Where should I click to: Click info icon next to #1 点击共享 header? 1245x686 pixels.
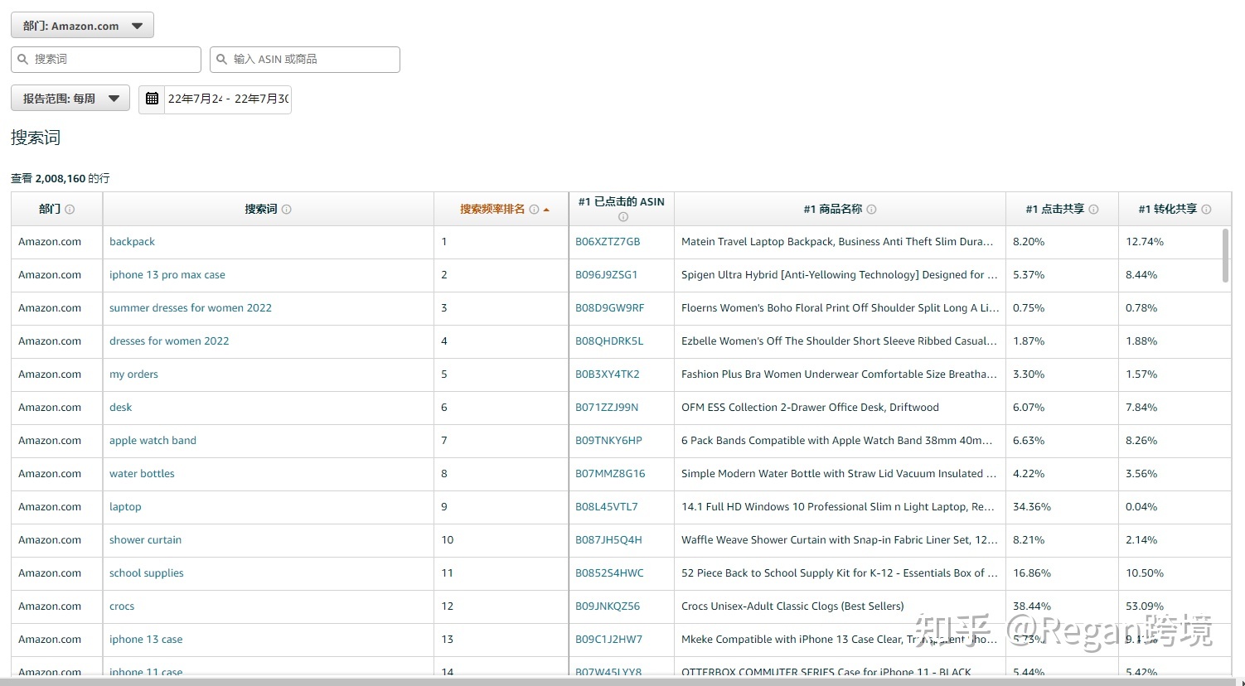1093,210
